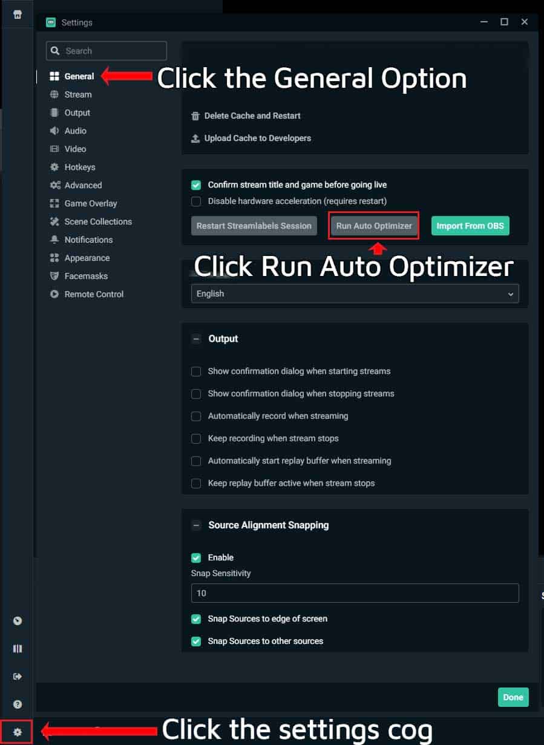Screen dimensions: 544x745
Task: Select the Advanced icon in sidebar
Action: coord(54,185)
